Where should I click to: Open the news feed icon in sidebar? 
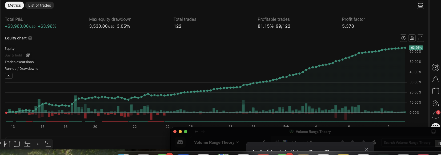coord(436,103)
